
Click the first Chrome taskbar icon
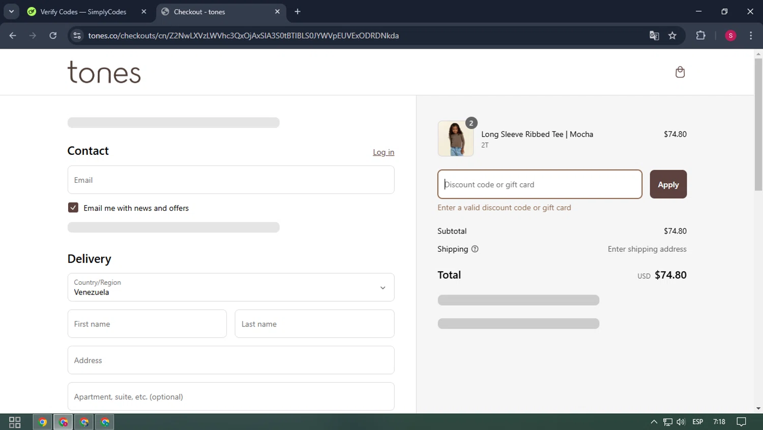43,422
